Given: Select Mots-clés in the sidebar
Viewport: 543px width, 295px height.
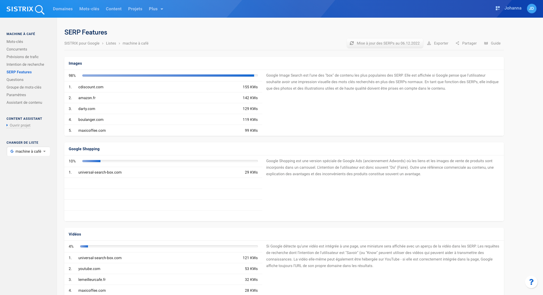Looking at the screenshot, I should pyautogui.click(x=15, y=42).
